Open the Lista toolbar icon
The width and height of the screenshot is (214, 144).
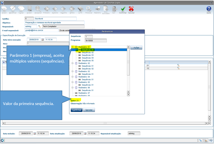click(80, 9)
